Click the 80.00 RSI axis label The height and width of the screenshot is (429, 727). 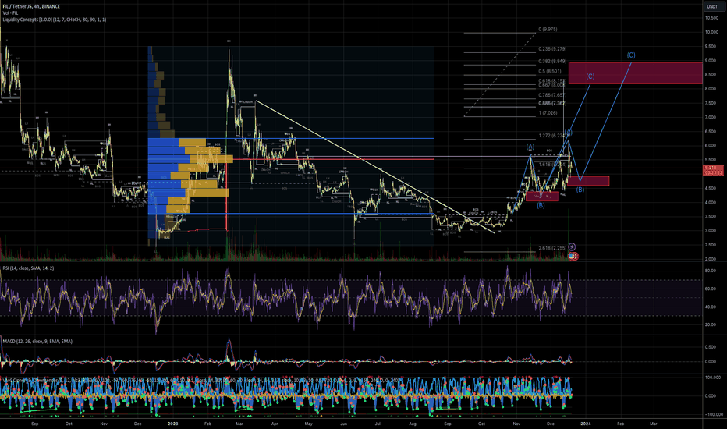pyautogui.click(x=710, y=271)
